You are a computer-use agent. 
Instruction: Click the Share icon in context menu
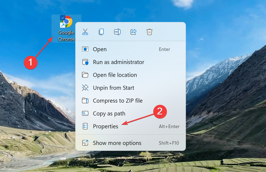(133, 32)
